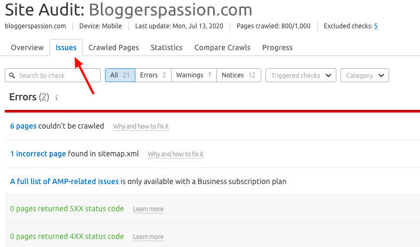This screenshot has width=420, height=247.
Task: Filter by Notices 12
Action: click(239, 75)
